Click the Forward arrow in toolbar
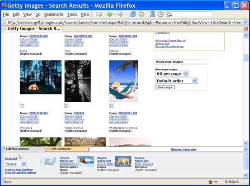This screenshot has height=186, width=250. (x=120, y=14)
